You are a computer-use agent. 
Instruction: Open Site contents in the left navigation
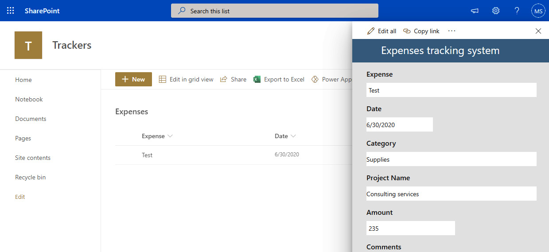point(33,158)
